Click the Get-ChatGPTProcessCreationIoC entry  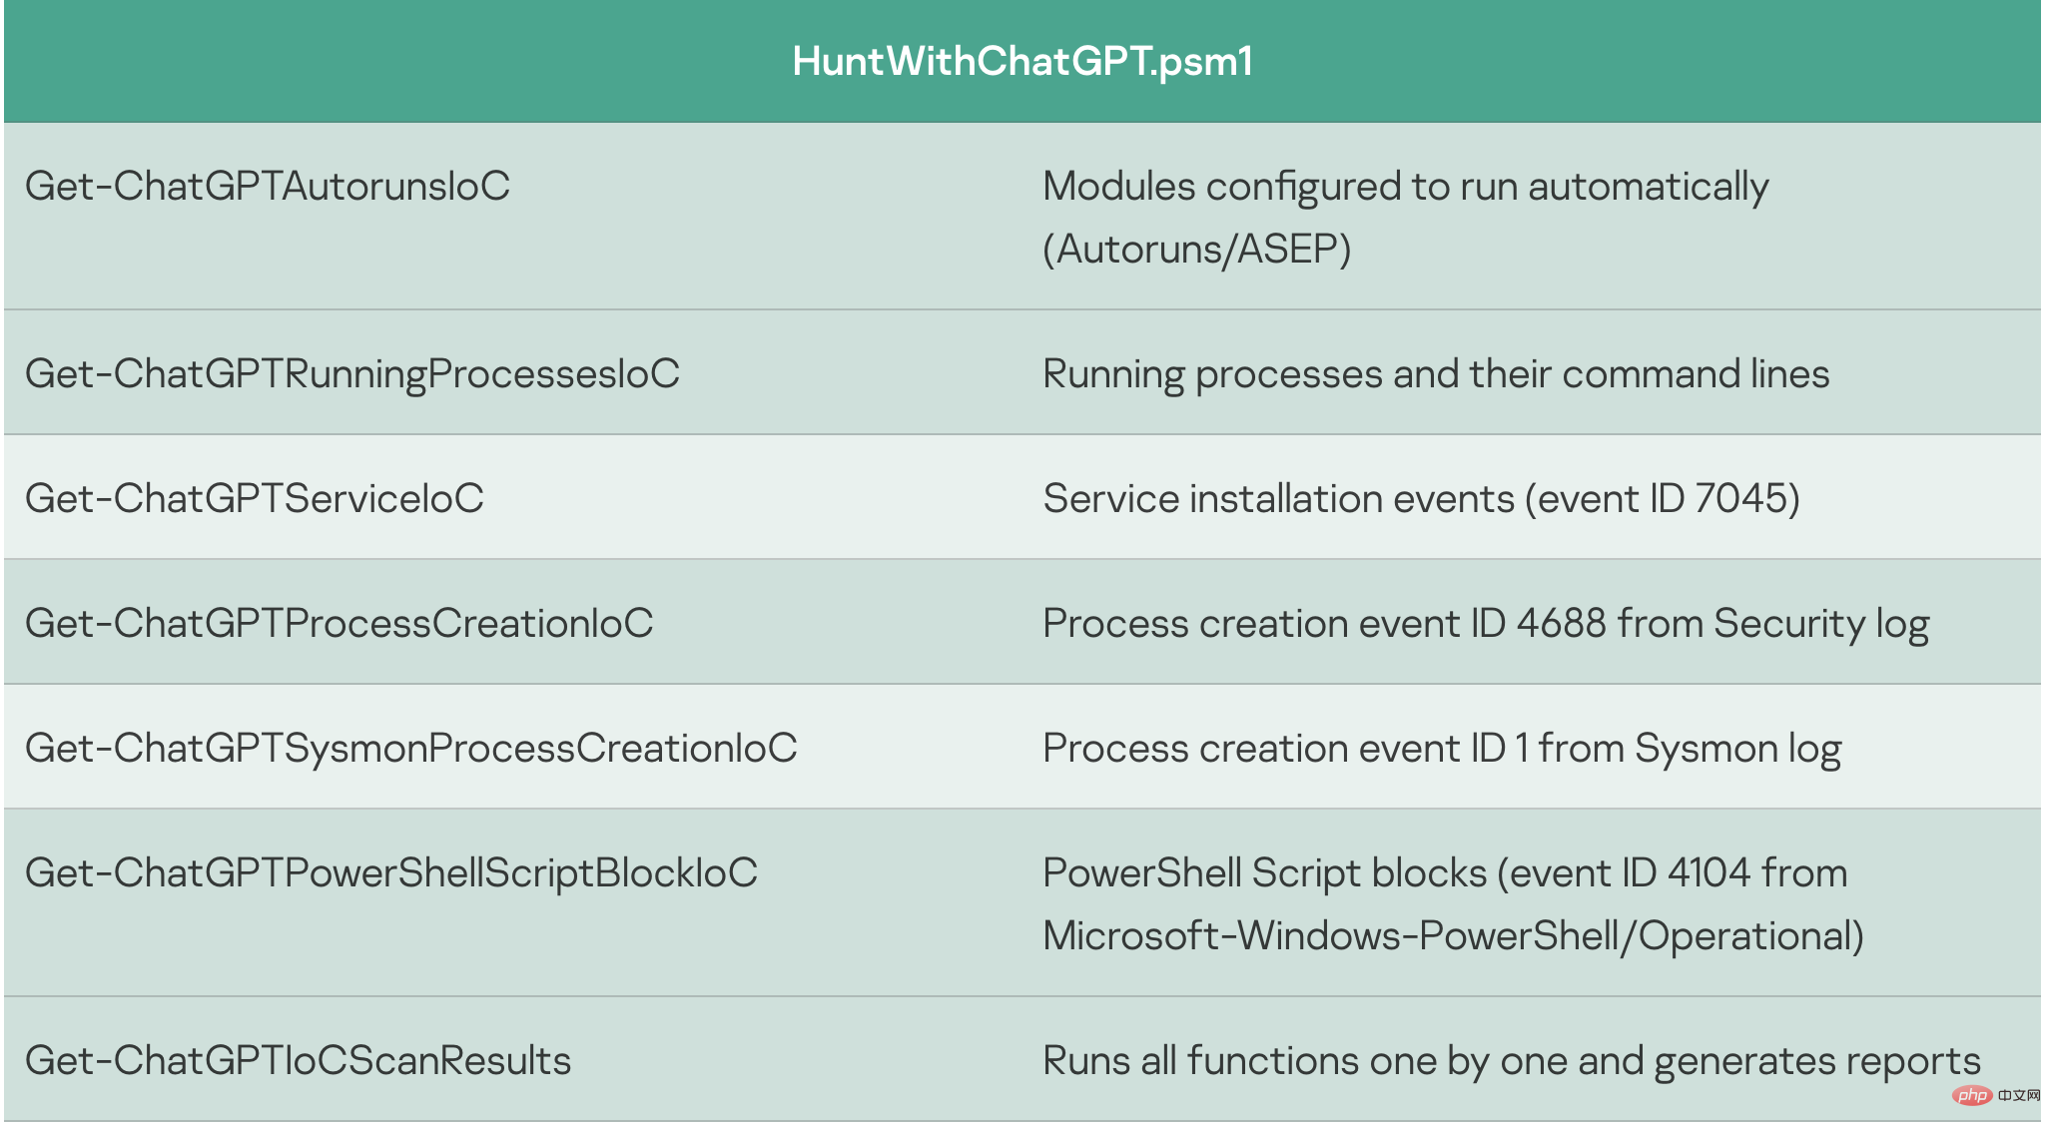coord(340,623)
